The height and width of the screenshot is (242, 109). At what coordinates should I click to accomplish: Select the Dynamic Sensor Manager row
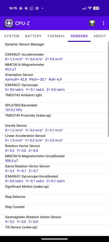54,47
